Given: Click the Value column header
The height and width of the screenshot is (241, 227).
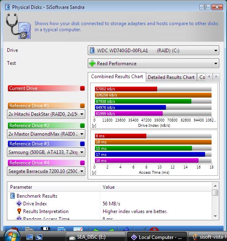Looking at the screenshot, I should coord(156,187).
